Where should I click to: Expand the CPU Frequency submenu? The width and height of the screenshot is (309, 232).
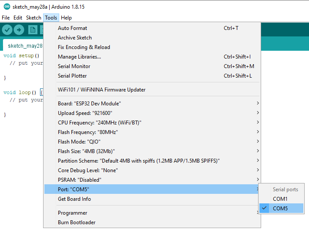152,123
